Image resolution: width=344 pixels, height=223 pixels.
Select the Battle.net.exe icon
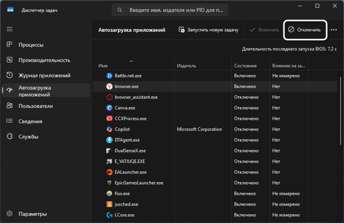click(109, 76)
